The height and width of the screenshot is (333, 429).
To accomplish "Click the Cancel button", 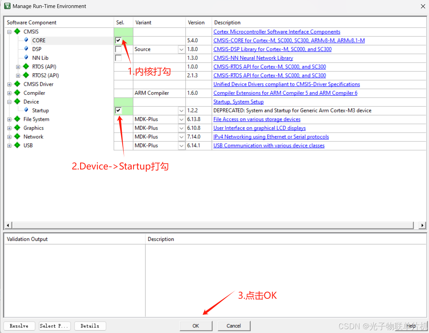I will pyautogui.click(x=234, y=326).
